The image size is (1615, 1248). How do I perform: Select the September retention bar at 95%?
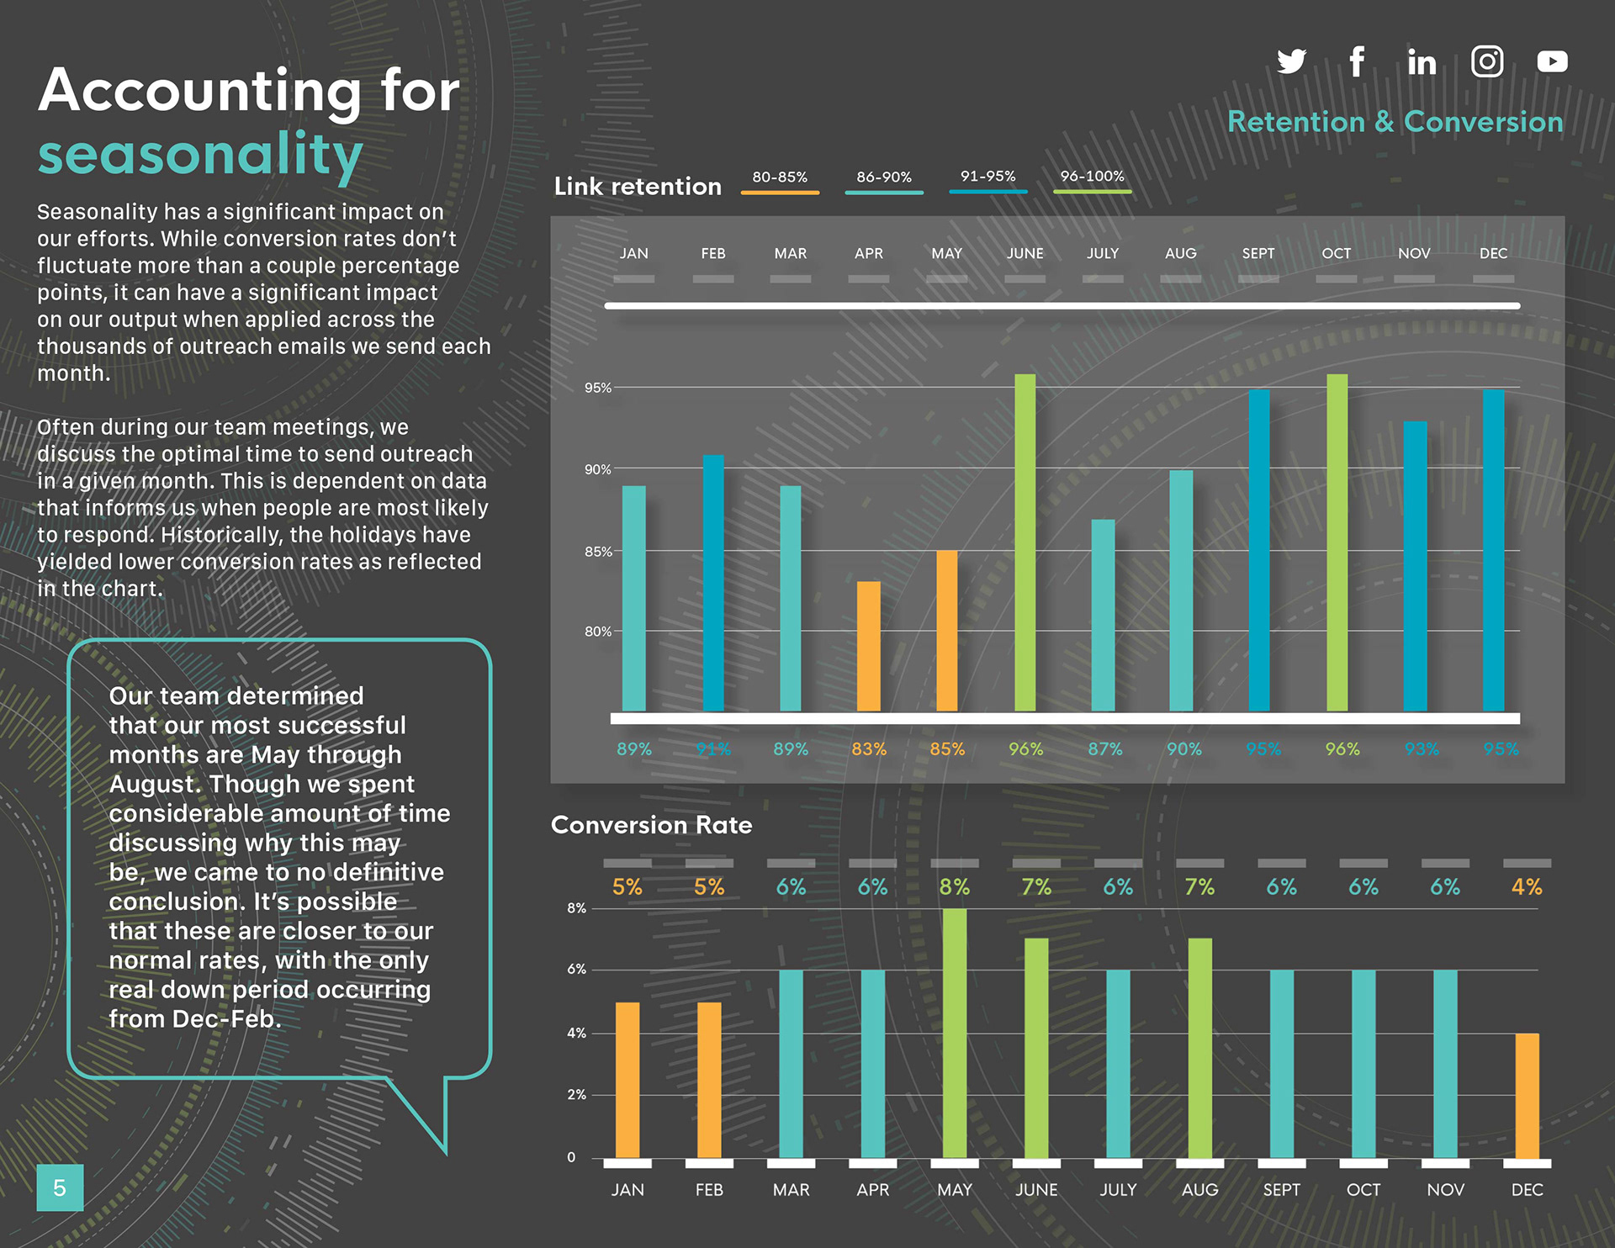pos(1259,550)
